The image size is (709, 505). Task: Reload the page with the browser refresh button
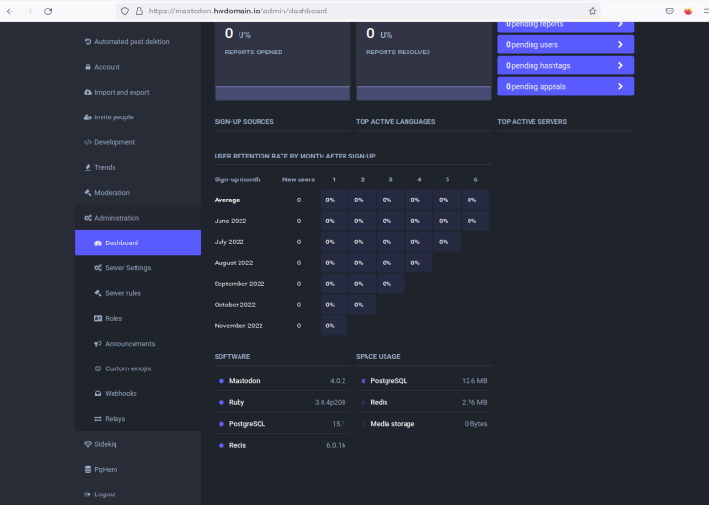click(48, 11)
